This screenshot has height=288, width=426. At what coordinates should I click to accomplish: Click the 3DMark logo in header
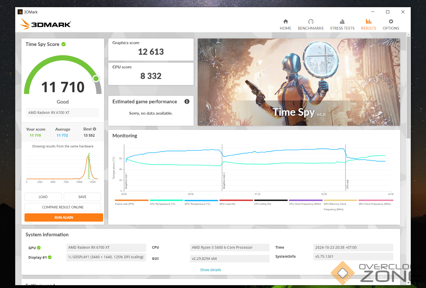[45, 24]
